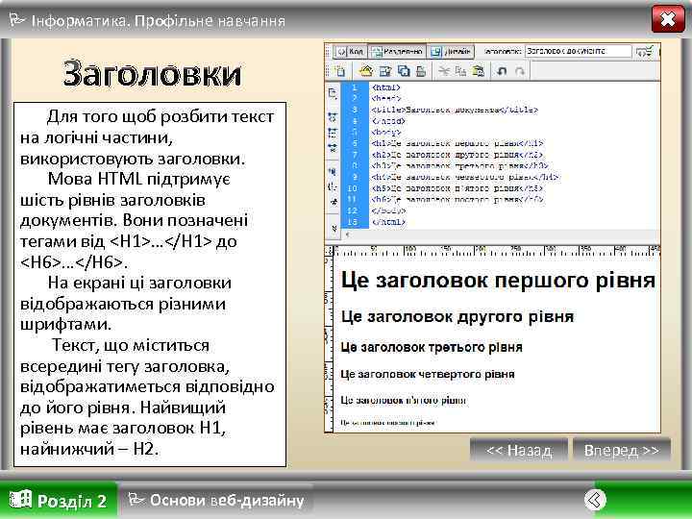Viewport: 692px width, 519px height.
Task: Close the Інформатика window with the red X
Action: click(x=668, y=19)
